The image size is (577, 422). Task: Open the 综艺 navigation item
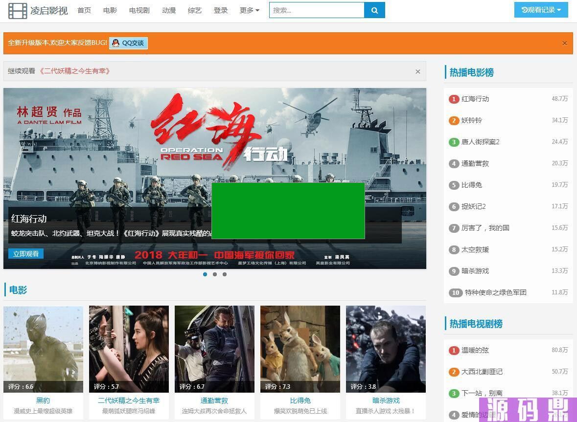point(195,10)
